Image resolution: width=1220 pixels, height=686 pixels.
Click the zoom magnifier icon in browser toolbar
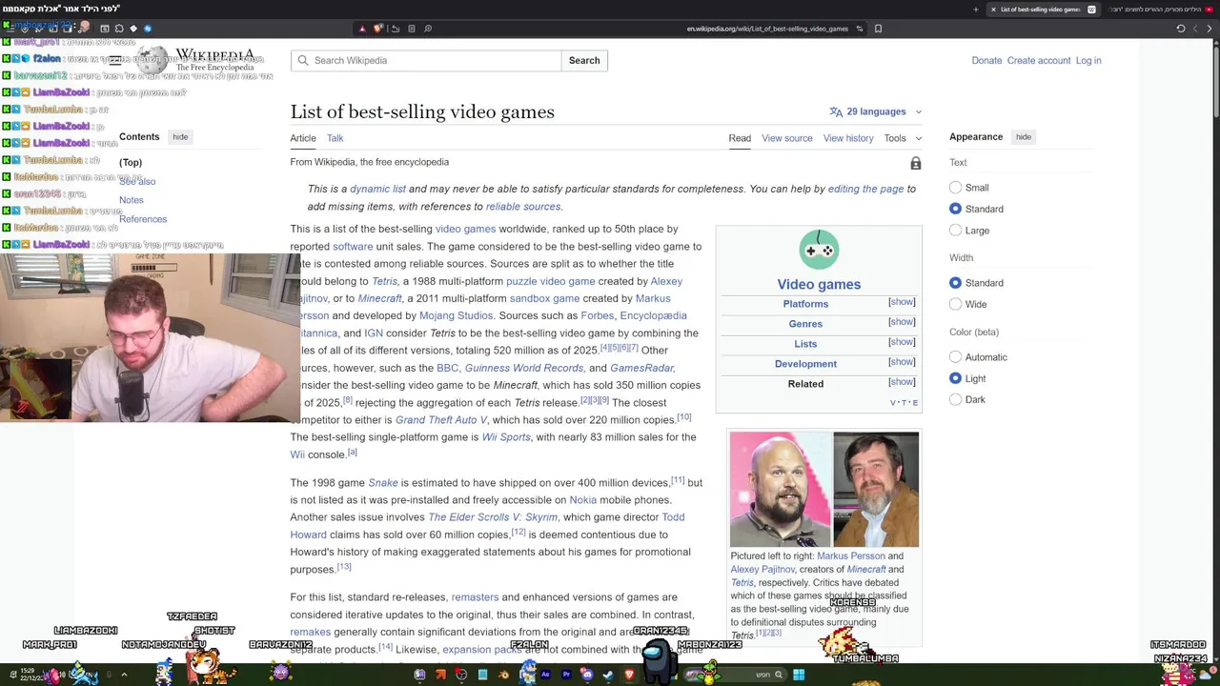tap(428, 29)
